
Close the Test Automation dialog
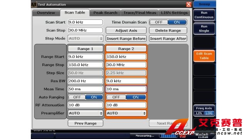189,4
